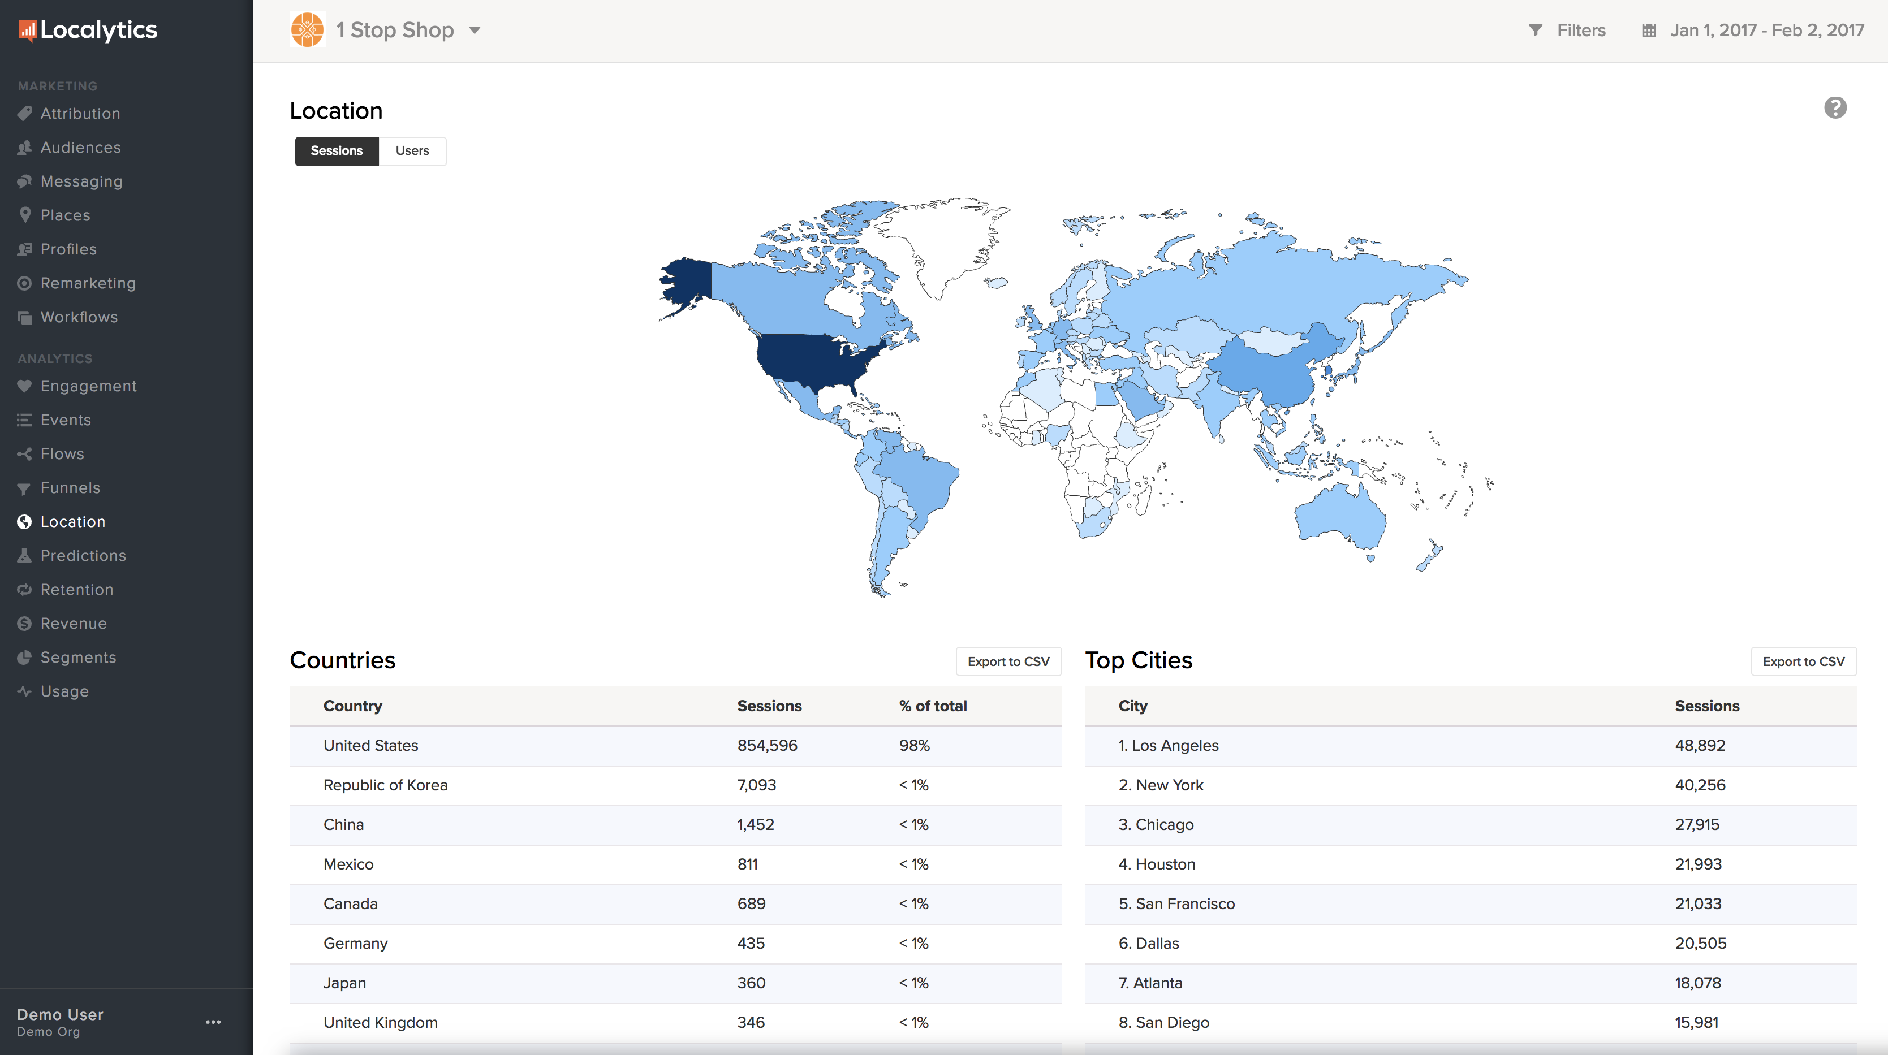
Task: Open the Jan 1 - Feb 2 date picker
Action: point(1766,31)
